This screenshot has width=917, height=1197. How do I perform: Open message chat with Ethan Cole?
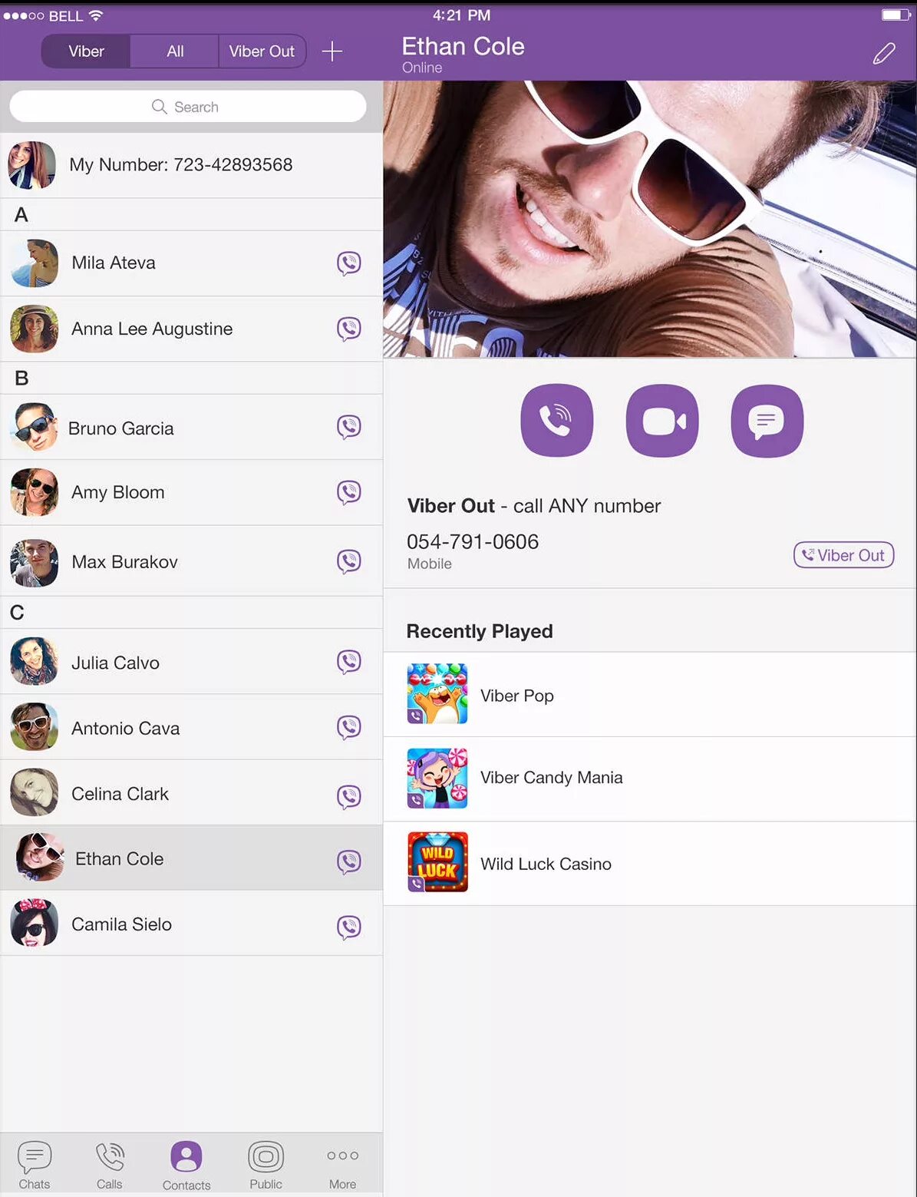coord(767,421)
